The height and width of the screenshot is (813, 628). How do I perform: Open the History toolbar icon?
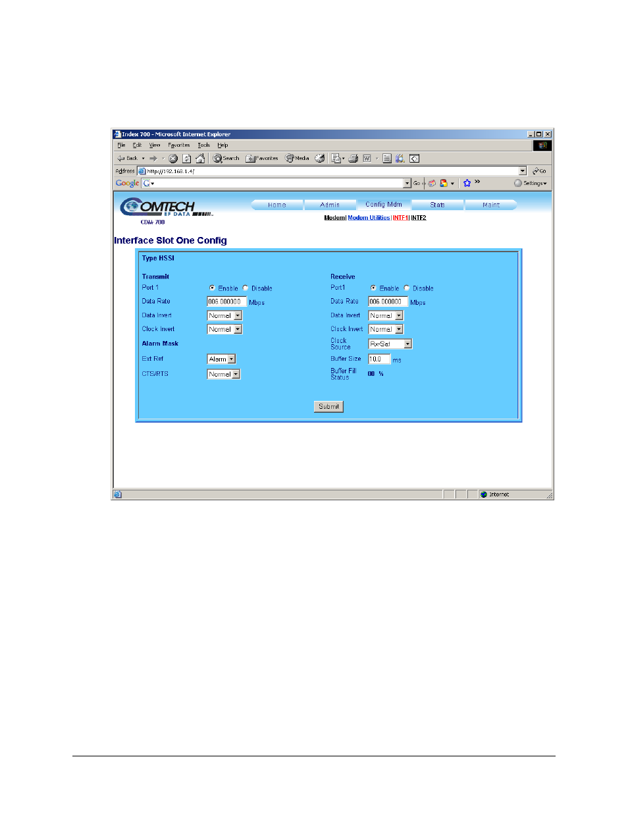click(320, 159)
